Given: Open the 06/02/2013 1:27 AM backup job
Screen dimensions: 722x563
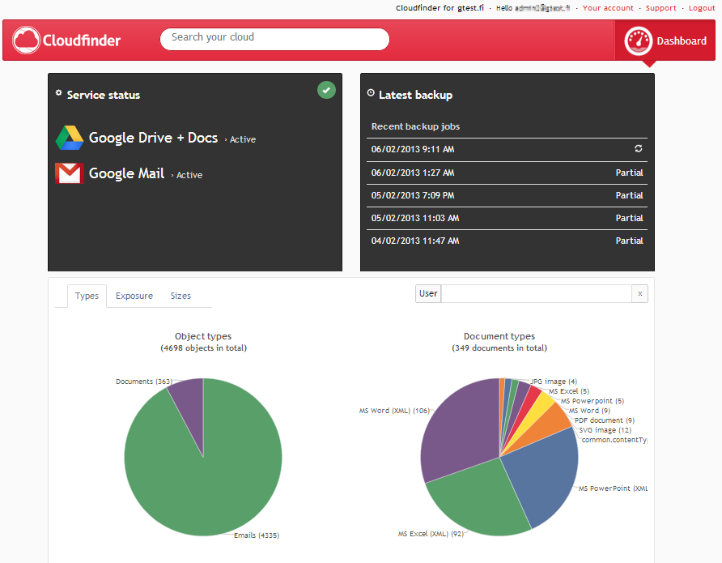Looking at the screenshot, I should click(413, 173).
